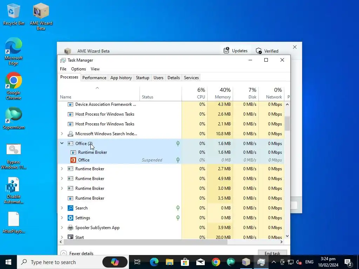359x269 pixels.
Task: Select AtlasPlayb... desktop file
Action: tap(14, 222)
